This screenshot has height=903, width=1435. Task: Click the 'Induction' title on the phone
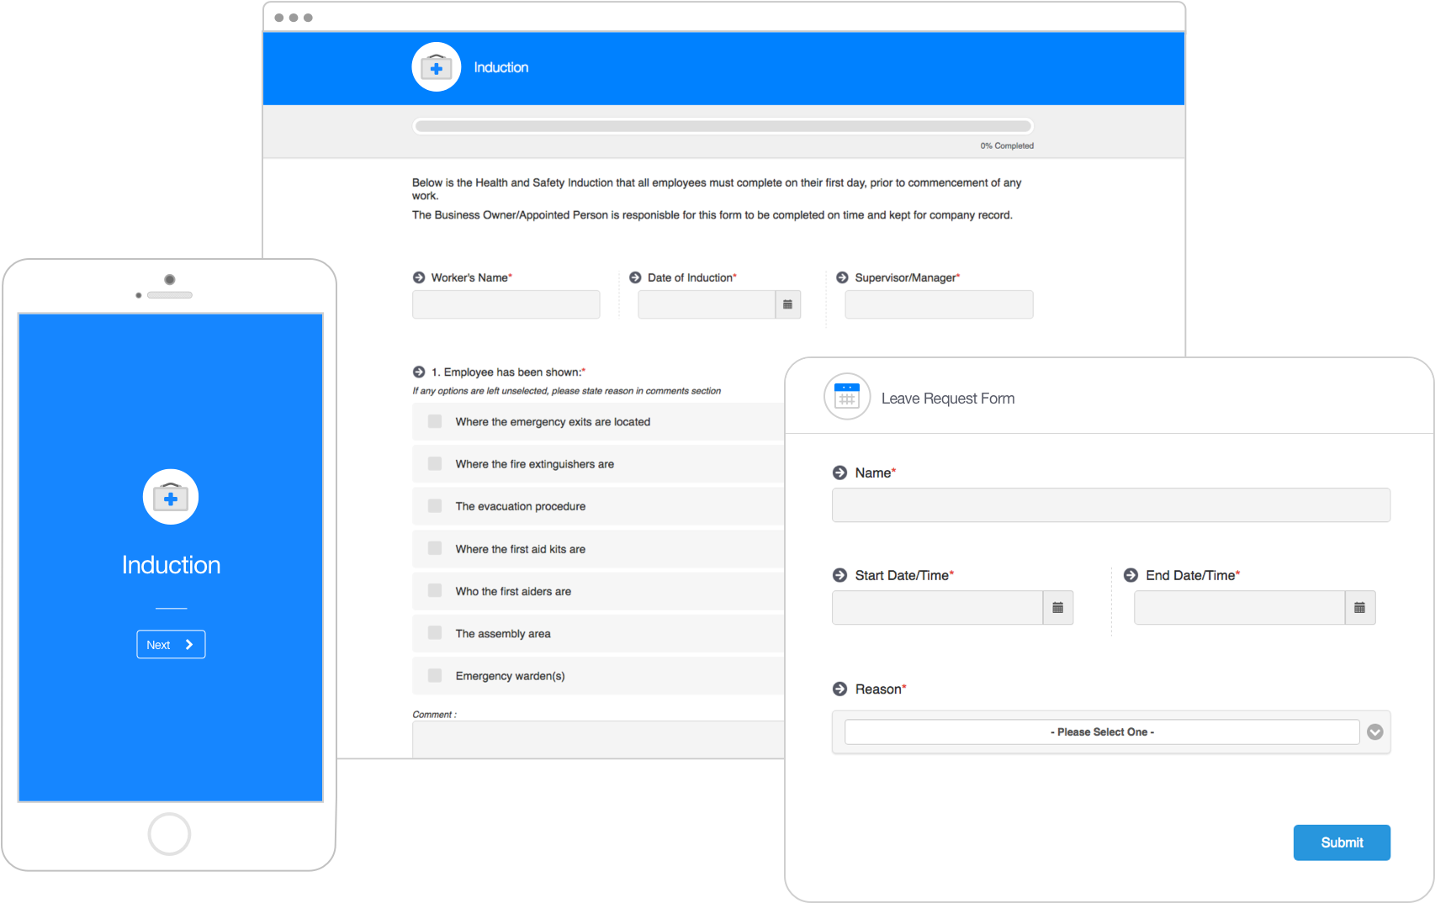pos(172,565)
